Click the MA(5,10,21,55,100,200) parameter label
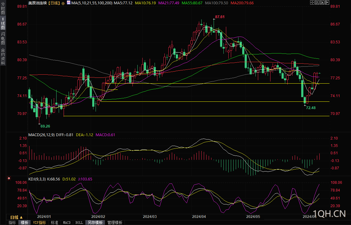 tap(92, 3)
